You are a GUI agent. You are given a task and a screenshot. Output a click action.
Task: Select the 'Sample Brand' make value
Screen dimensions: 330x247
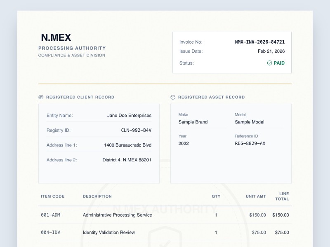193,122
